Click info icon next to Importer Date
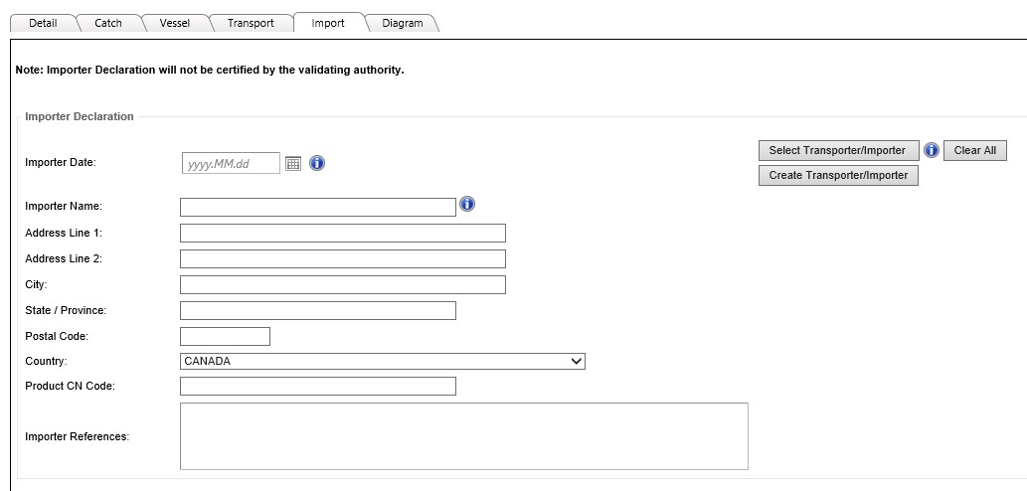Image resolution: width=1027 pixels, height=491 pixels. (317, 163)
